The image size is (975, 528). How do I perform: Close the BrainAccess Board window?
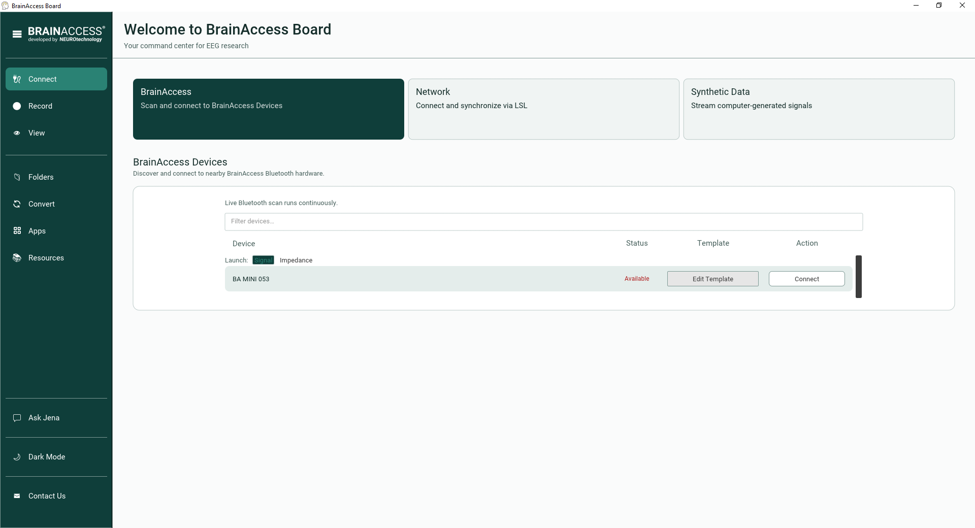[x=962, y=6]
